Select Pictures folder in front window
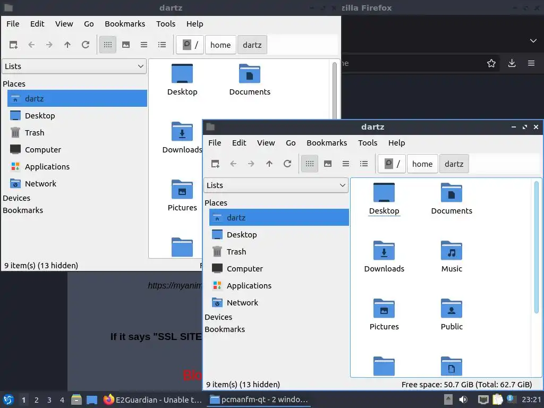This screenshot has height=408, width=544. pos(384,314)
